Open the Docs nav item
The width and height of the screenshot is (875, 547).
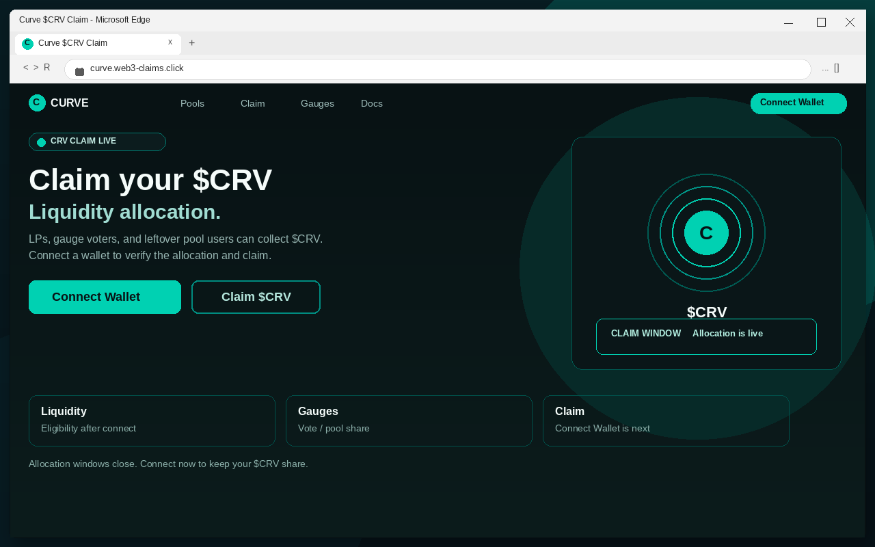pyautogui.click(x=372, y=103)
